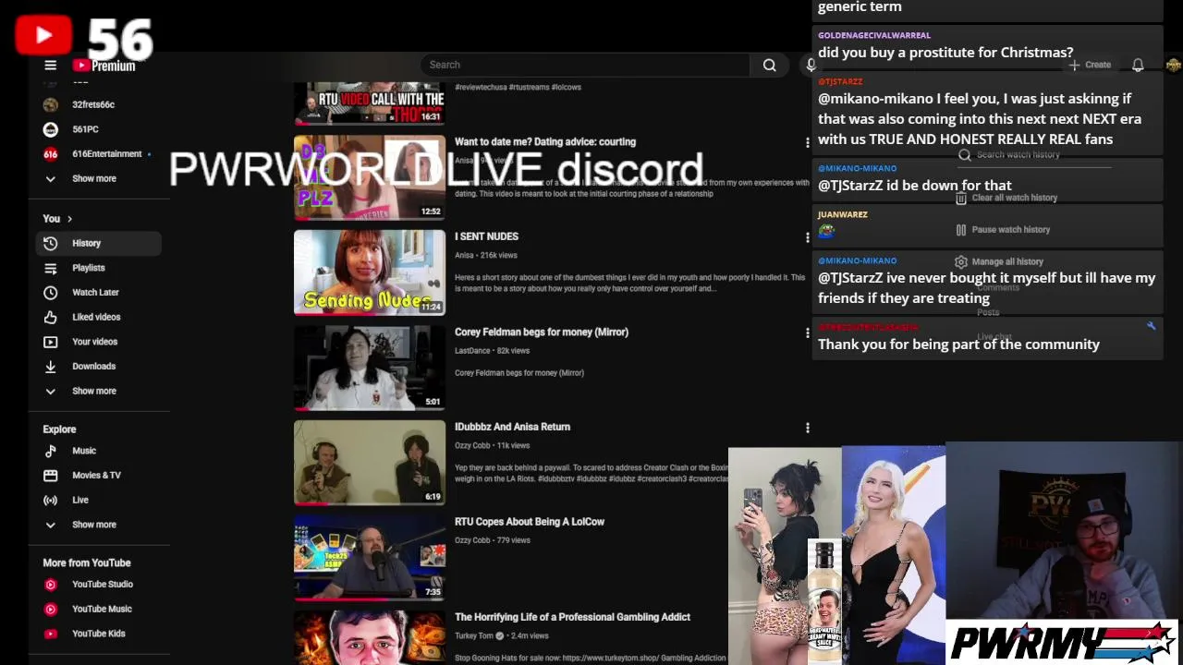
Task: Open Ozzy Cobb channel under IDubbbz video
Action: (473, 446)
